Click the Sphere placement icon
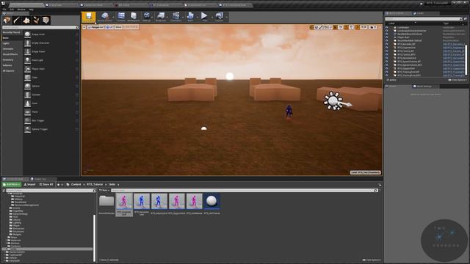 (28, 87)
